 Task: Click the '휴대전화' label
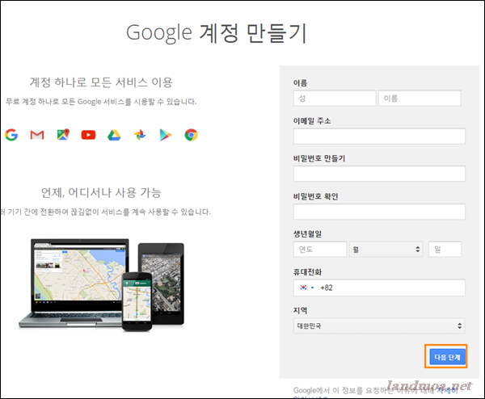[x=307, y=272]
